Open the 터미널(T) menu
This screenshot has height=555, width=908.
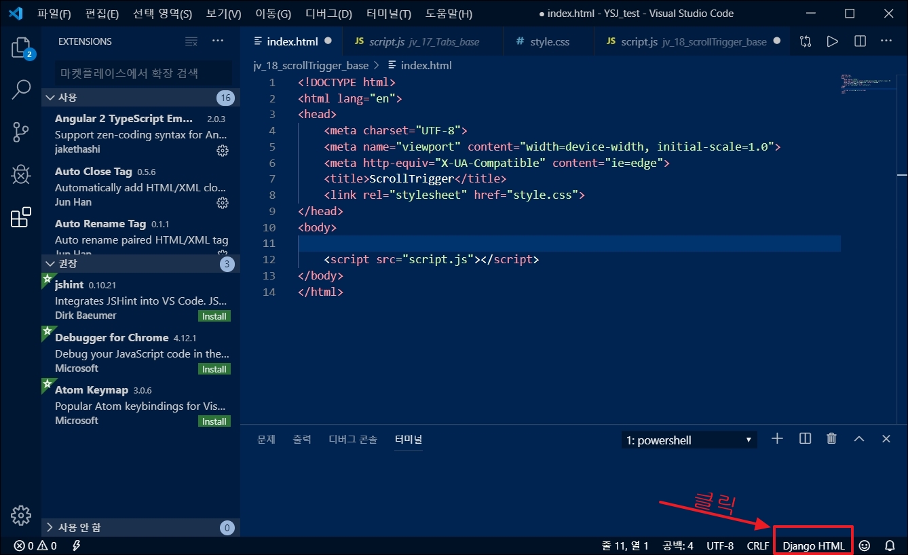[x=388, y=14]
